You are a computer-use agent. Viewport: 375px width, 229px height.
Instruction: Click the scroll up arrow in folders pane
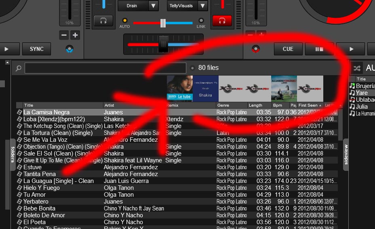[x=7, y=62]
